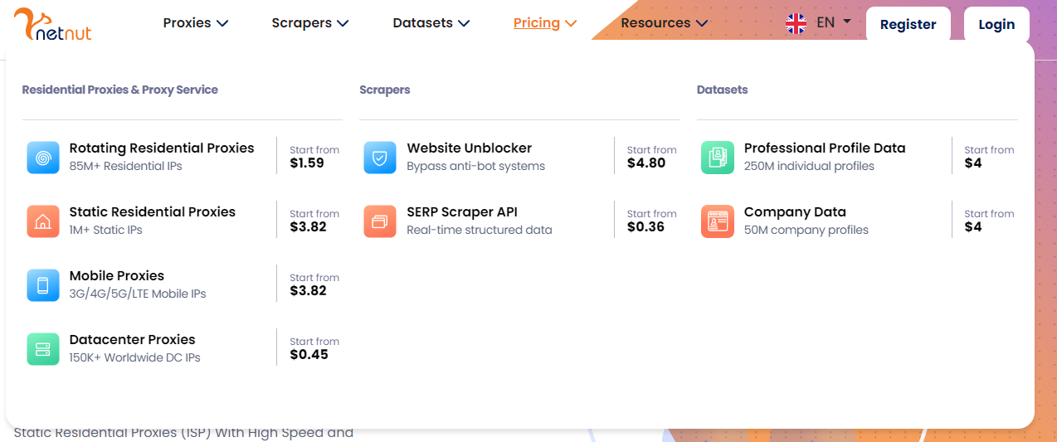Screen dimensions: 1057x442
Task: Click the Company Data icon
Action: pyautogui.click(x=718, y=221)
